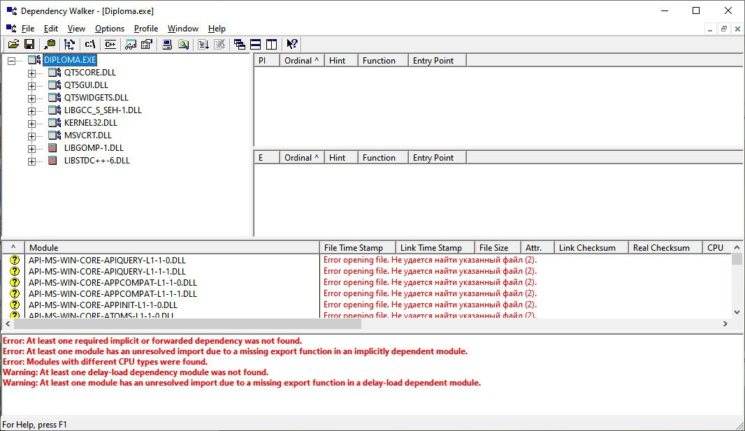The width and height of the screenshot is (745, 431).
Task: Sort exports by E column header
Action: pos(267,158)
